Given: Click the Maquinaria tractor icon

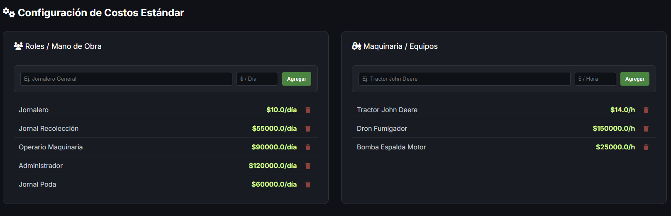Looking at the screenshot, I should [x=356, y=46].
